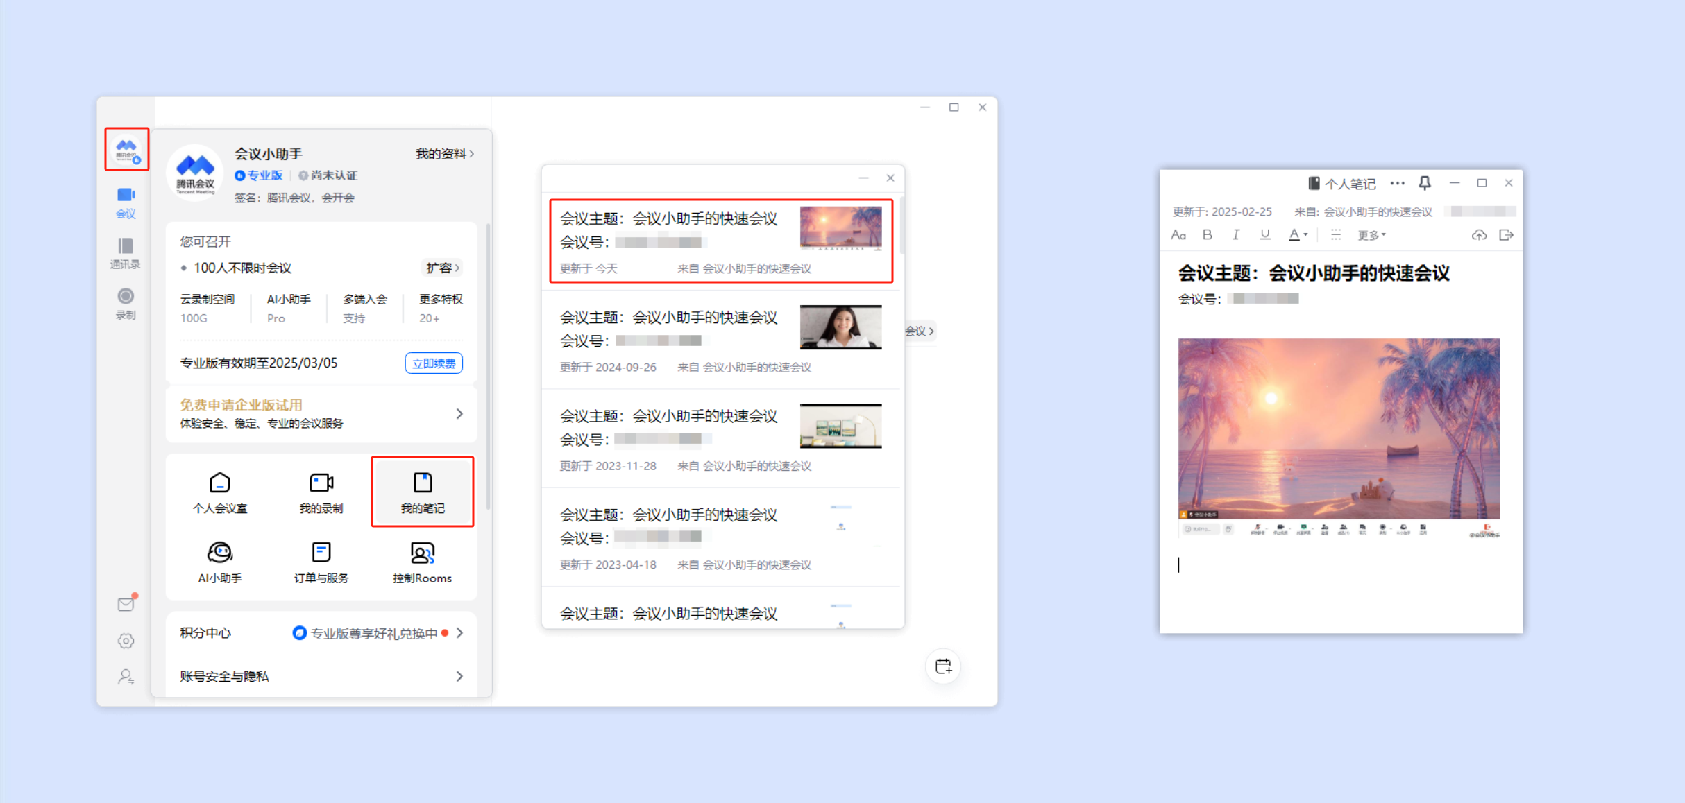
Task: Toggle underline formatting in note editor
Action: click(x=1265, y=235)
